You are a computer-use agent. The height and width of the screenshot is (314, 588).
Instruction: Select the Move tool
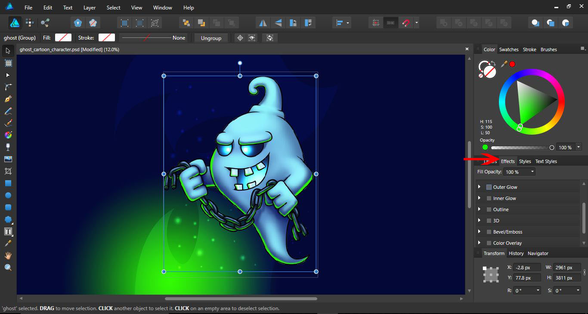click(7, 51)
